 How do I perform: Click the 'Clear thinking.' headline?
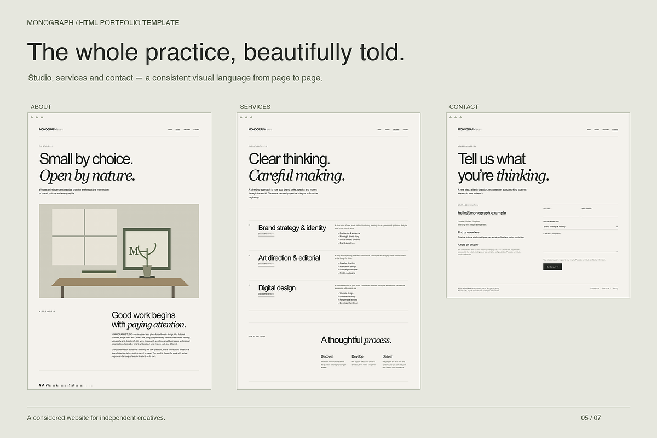click(x=289, y=159)
